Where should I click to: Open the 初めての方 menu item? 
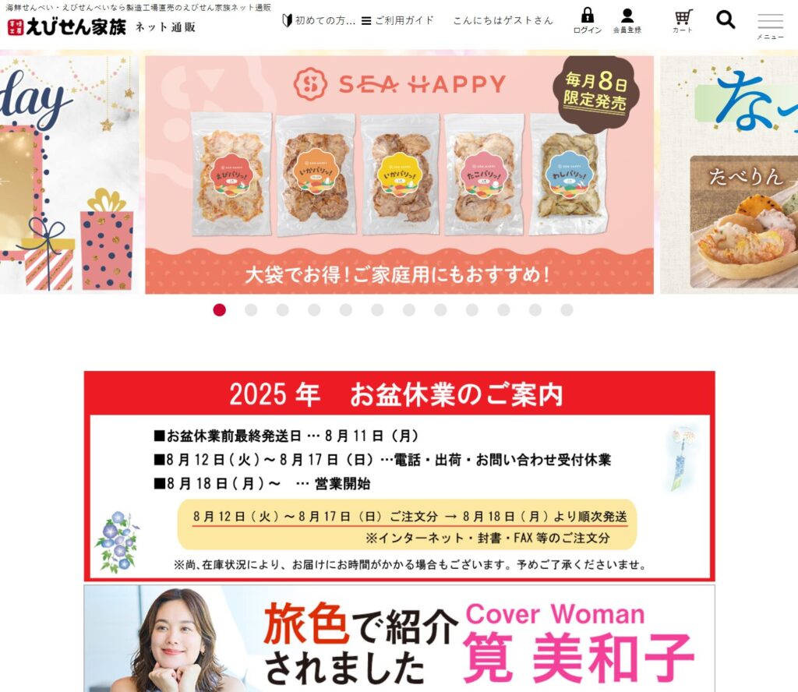pyautogui.click(x=325, y=20)
